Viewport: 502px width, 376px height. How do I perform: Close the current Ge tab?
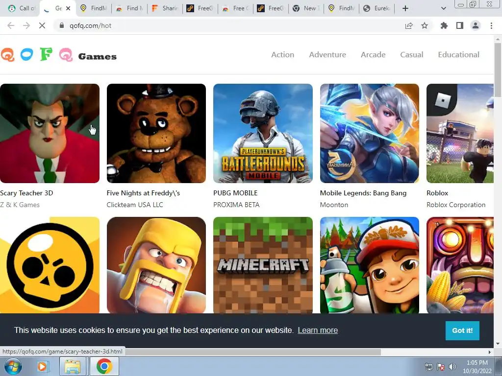pos(68,8)
